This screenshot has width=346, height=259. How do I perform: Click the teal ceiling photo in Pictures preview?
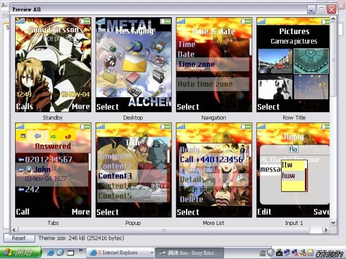[311, 61]
